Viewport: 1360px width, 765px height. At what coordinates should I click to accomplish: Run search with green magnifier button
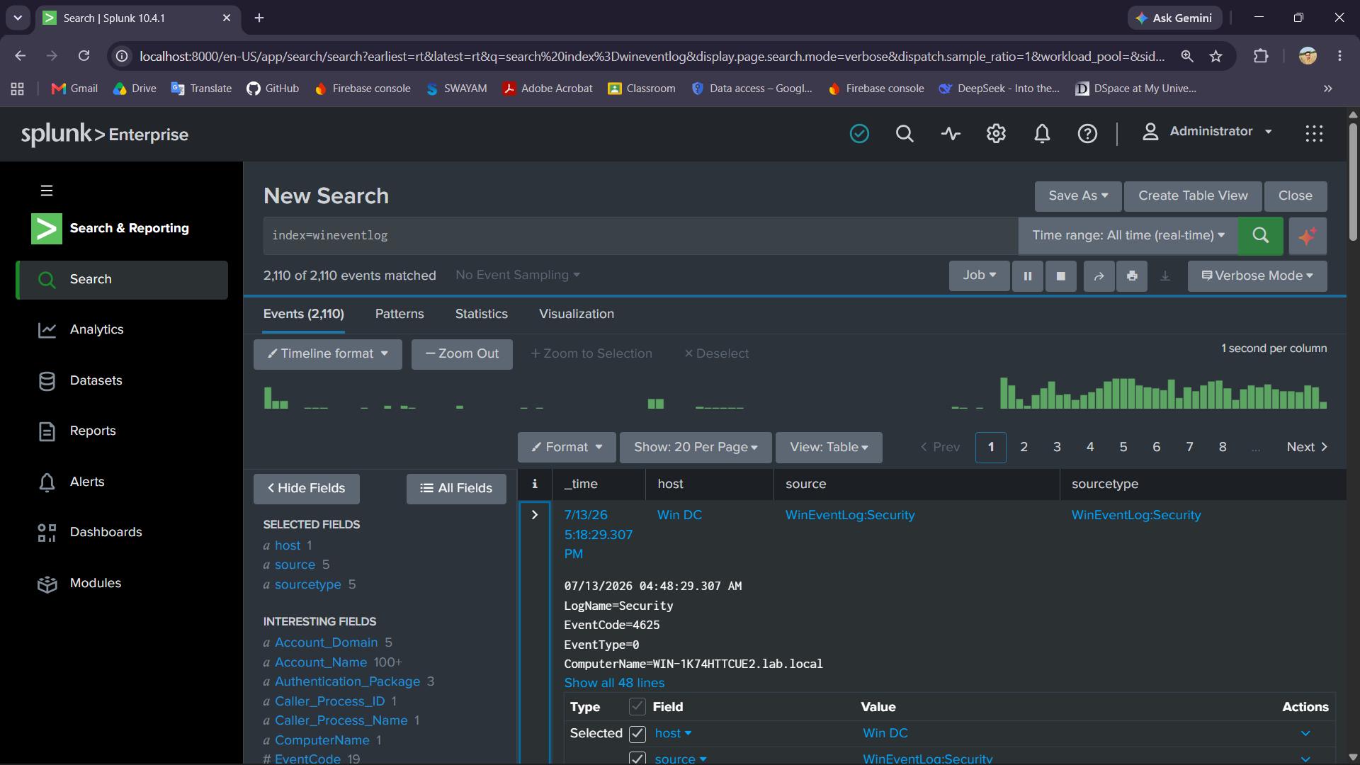tap(1260, 235)
